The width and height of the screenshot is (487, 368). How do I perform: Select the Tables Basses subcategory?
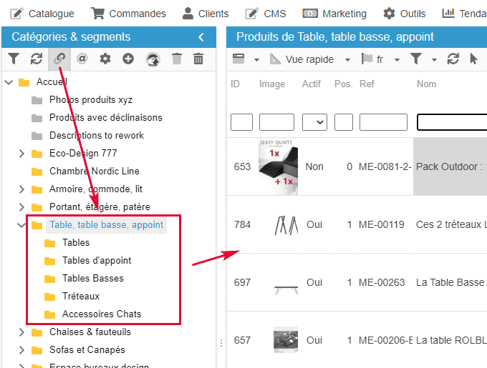tap(92, 279)
